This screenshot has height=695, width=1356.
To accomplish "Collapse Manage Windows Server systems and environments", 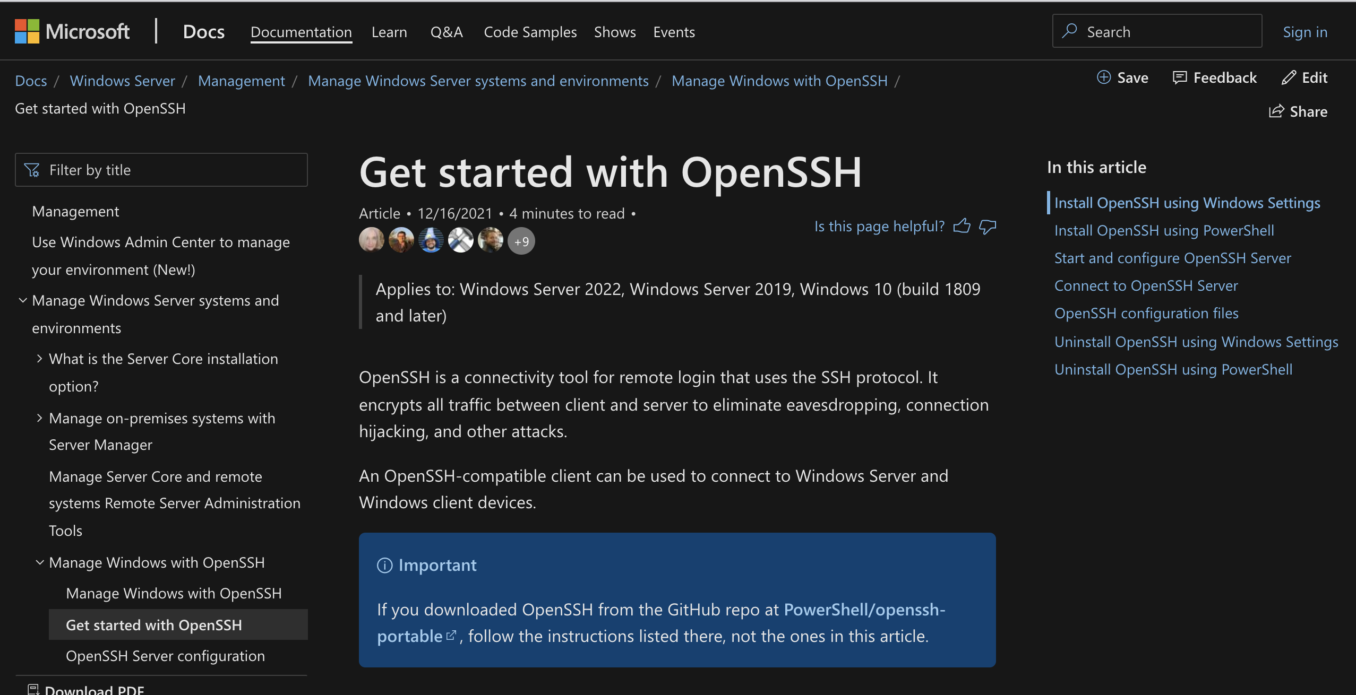I will [23, 300].
